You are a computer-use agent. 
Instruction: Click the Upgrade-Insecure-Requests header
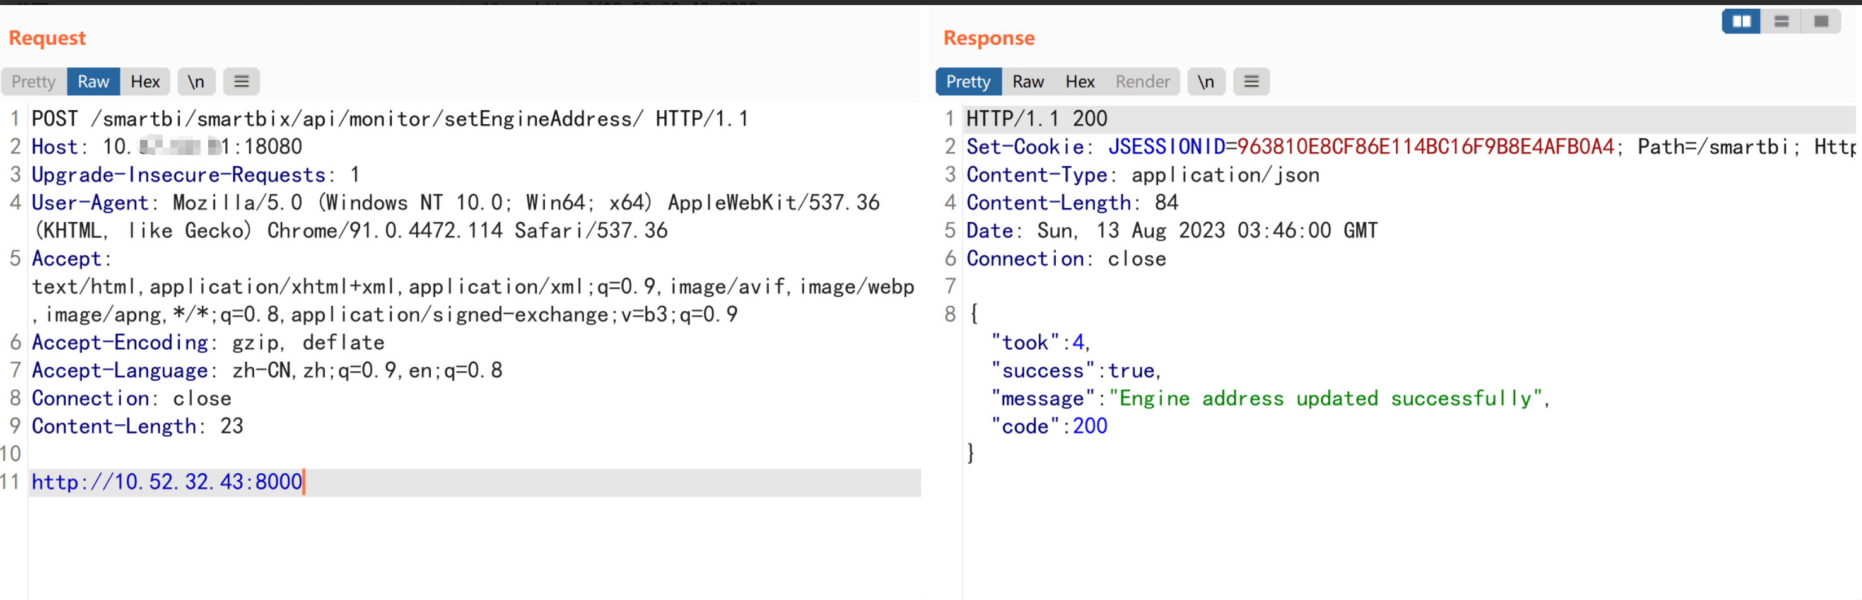click(196, 175)
